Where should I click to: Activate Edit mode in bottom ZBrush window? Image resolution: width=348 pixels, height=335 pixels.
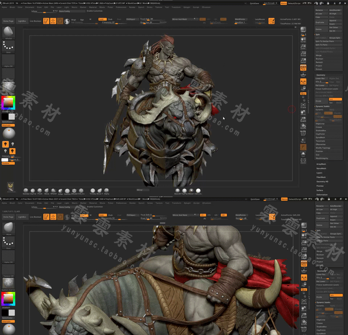point(46,217)
